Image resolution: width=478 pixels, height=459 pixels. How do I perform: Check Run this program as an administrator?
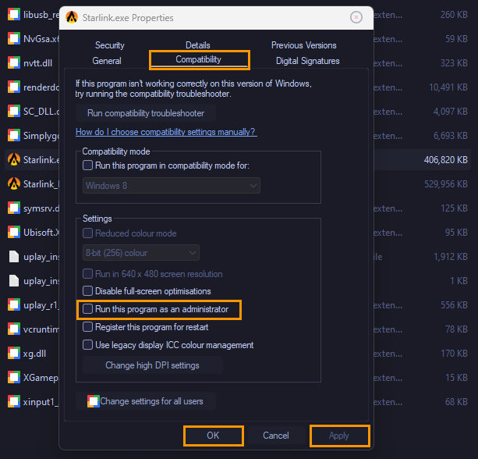(x=88, y=309)
